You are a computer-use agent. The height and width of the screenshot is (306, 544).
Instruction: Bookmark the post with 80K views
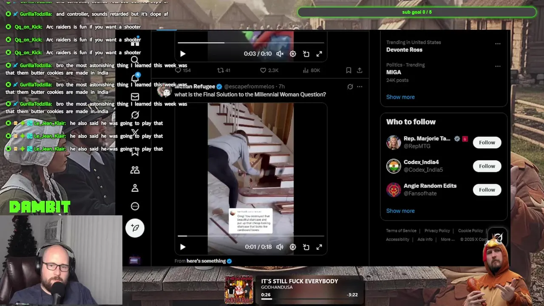[348, 70]
